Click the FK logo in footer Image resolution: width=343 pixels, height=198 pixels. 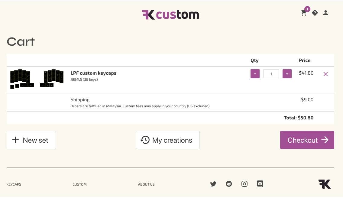click(x=324, y=184)
